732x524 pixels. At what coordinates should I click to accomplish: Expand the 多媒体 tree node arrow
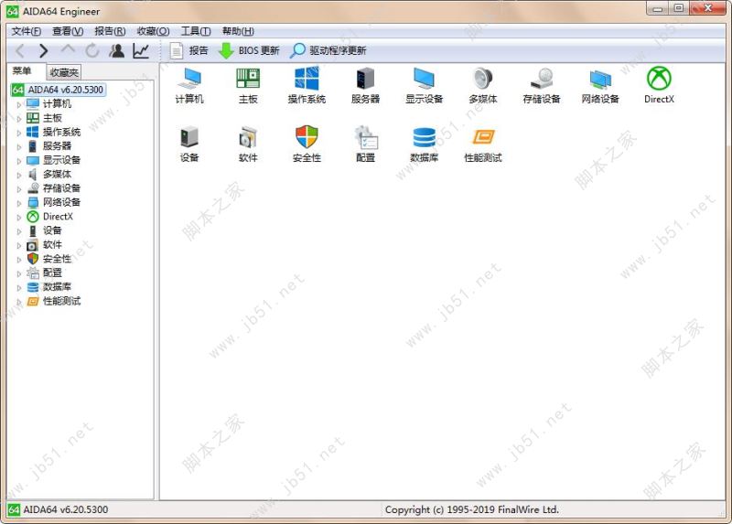coord(18,175)
